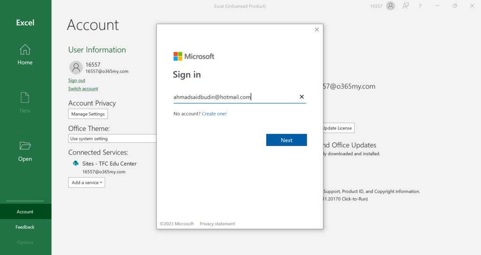Open the Feedback item in sidebar
This screenshot has height=255, width=481.
tap(25, 227)
